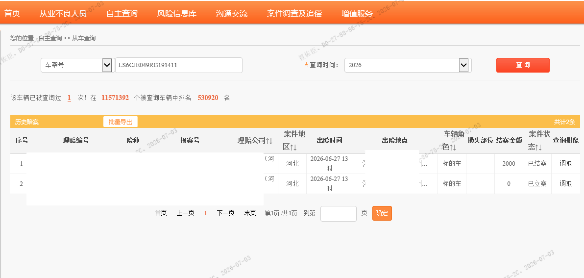The height and width of the screenshot is (278, 584).
Task: Click the 序号 column header
Action: pyautogui.click(x=22, y=141)
